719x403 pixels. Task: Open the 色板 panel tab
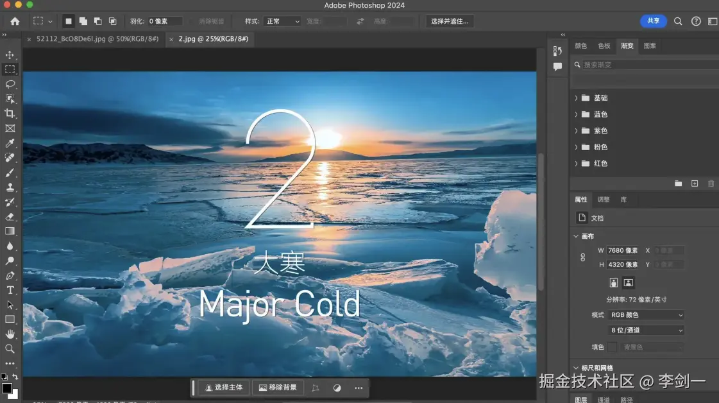pos(604,46)
